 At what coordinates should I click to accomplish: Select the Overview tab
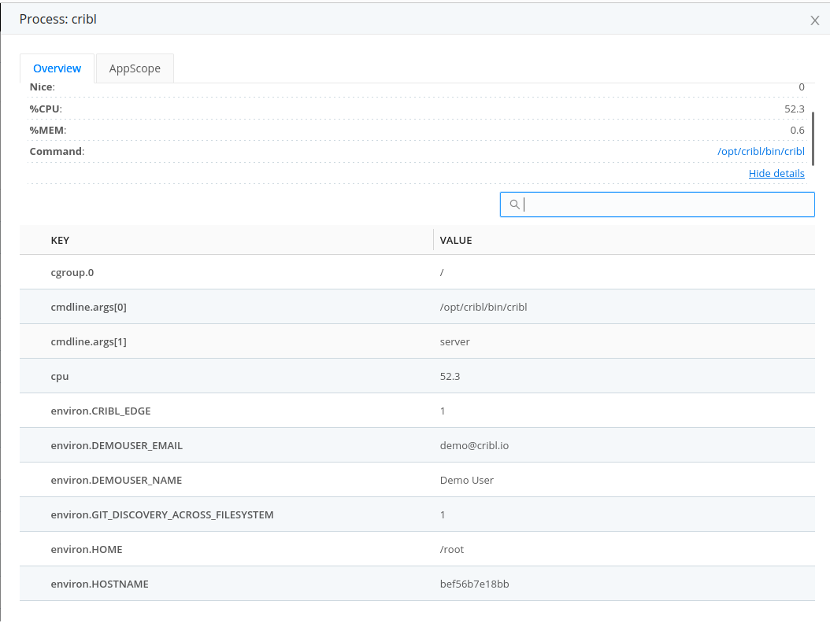[57, 68]
